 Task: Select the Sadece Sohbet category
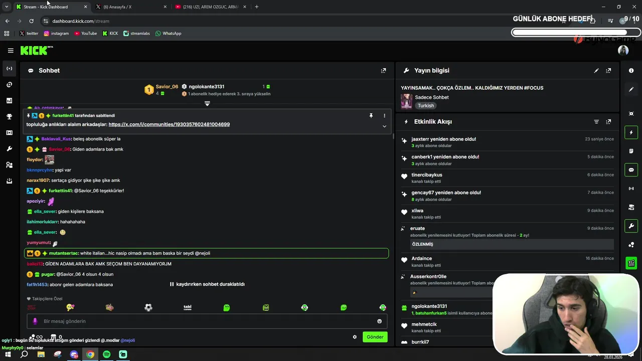pos(432,97)
